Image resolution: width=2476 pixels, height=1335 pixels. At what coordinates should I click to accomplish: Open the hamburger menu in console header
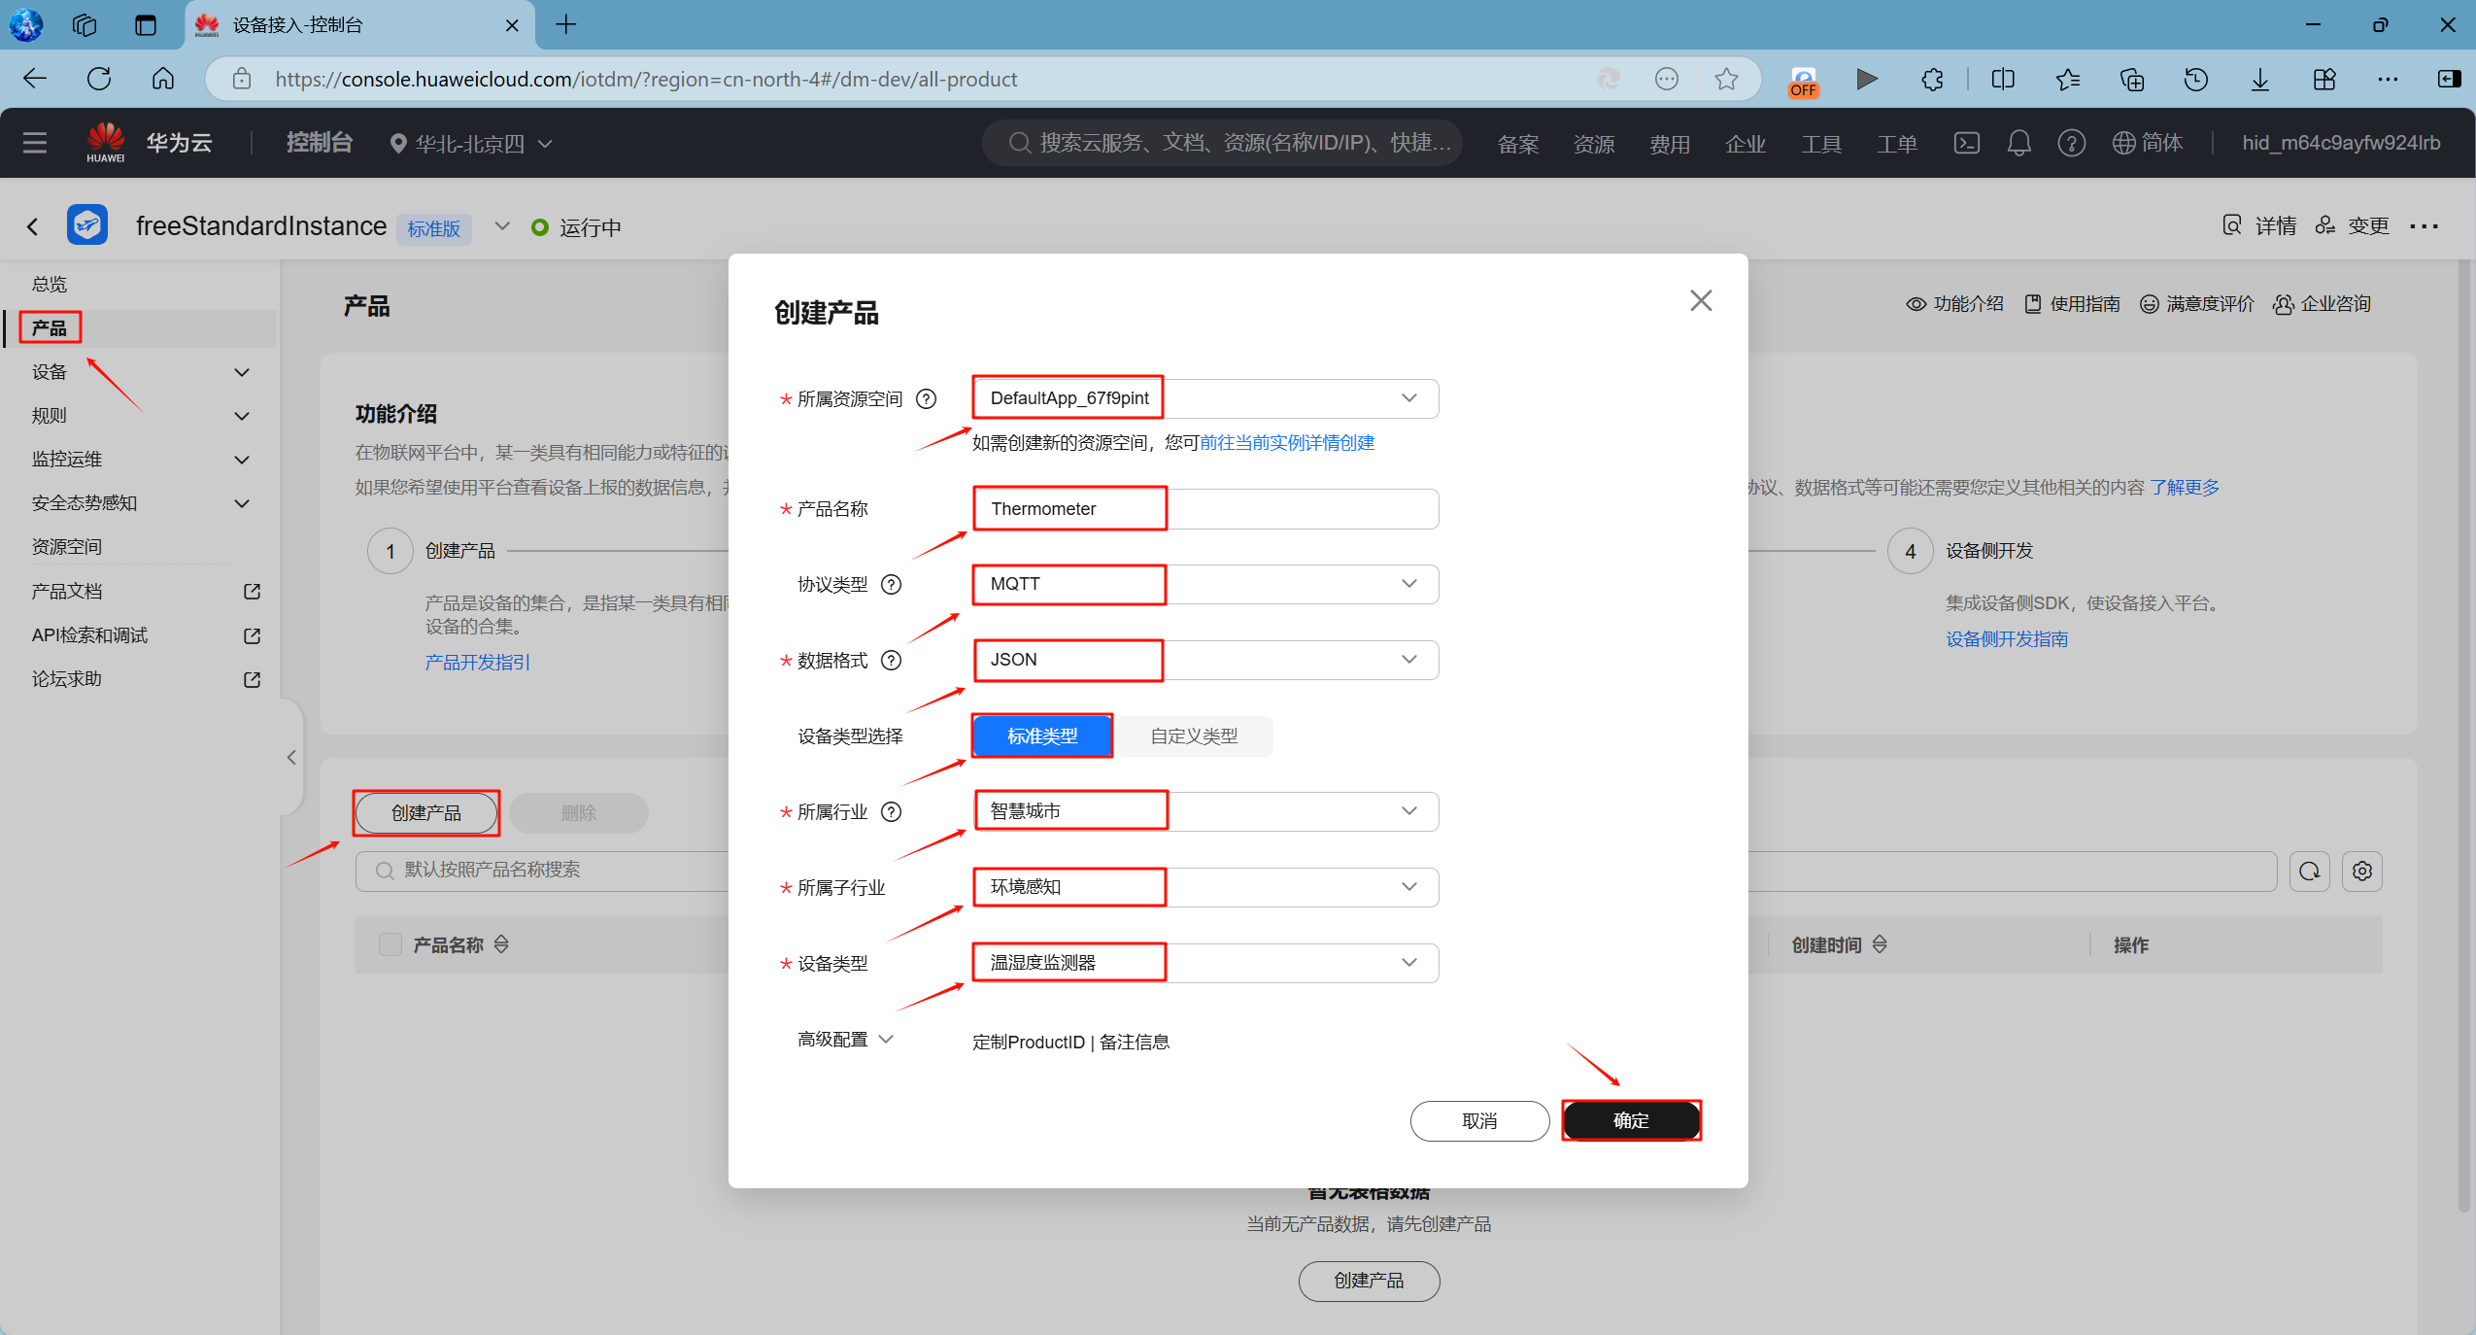(35, 144)
